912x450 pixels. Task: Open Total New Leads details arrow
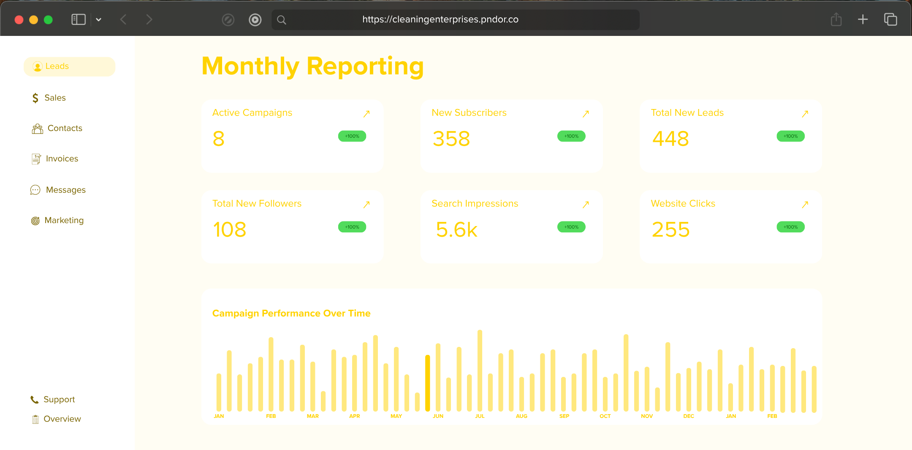click(x=805, y=114)
